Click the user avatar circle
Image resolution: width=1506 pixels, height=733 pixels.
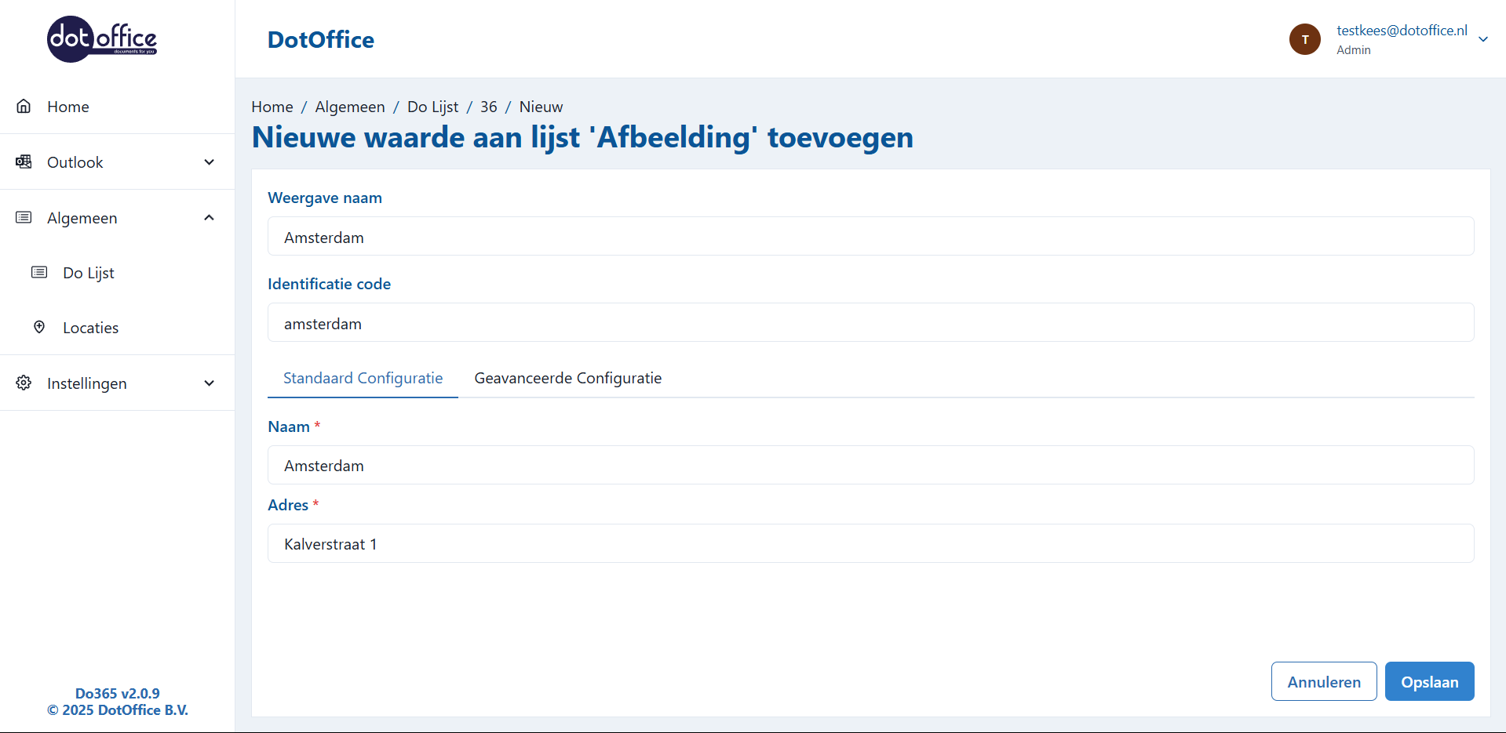coord(1304,39)
